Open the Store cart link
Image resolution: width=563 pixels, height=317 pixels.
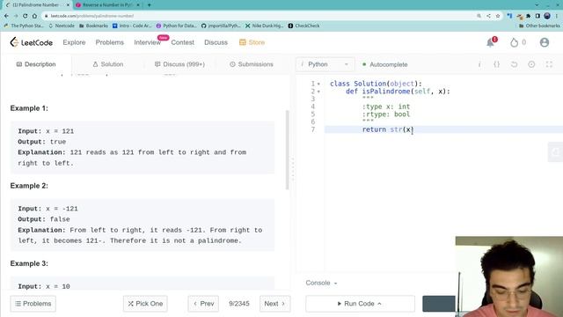pos(252,42)
